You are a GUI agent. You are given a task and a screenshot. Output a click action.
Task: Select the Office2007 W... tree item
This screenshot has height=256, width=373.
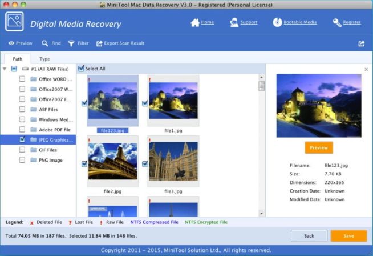[x=56, y=89]
